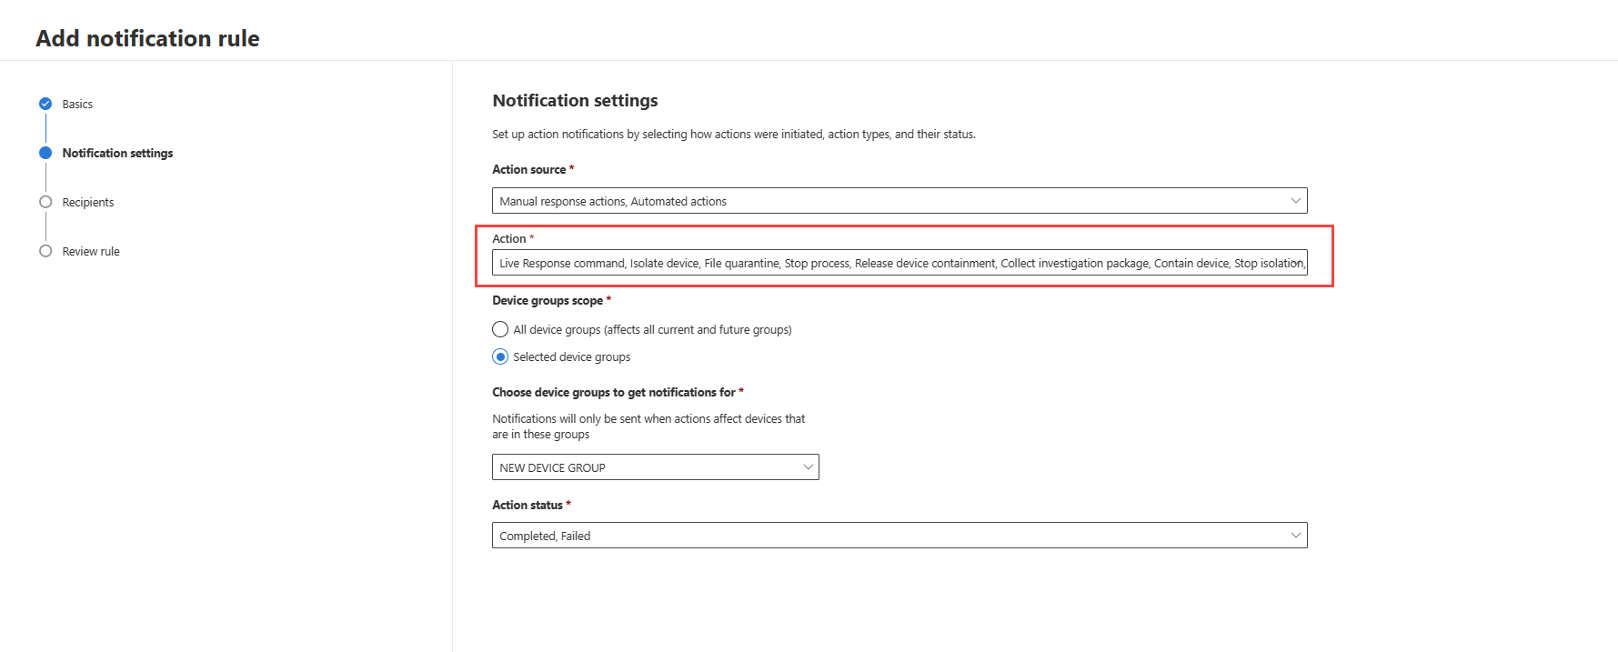Image resolution: width=1618 pixels, height=652 pixels.
Task: Open the Review rule step label
Action: (91, 251)
